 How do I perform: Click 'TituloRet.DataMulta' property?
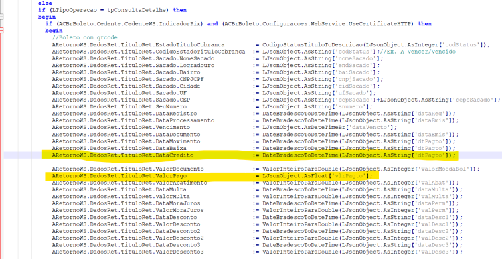tap(154, 189)
